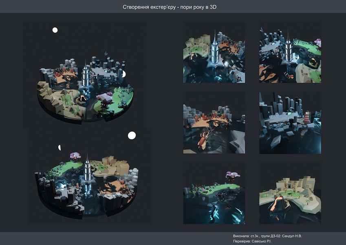Viewport: 346px width, 245px height.
Task: Select the top-left close-up render of the glowing tower
Action: (214, 52)
